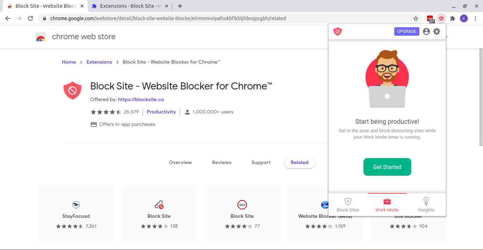Open the https://blocksite.co link
483x250 pixels.
[x=141, y=99]
